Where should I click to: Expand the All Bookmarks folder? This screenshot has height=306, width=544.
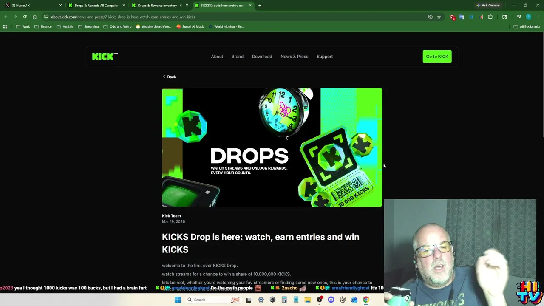527,26
